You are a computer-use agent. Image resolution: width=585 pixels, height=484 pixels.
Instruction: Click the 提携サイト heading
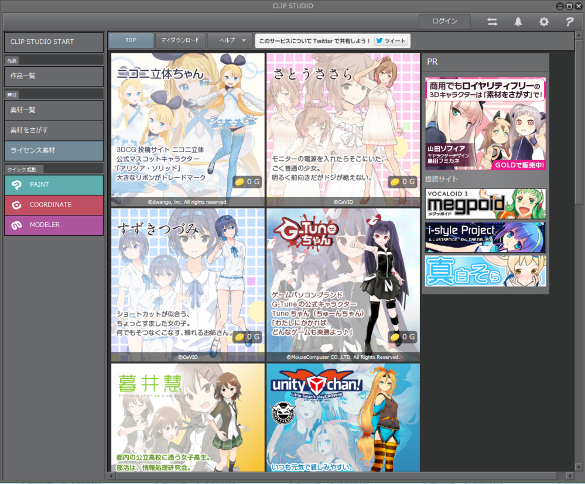click(442, 179)
